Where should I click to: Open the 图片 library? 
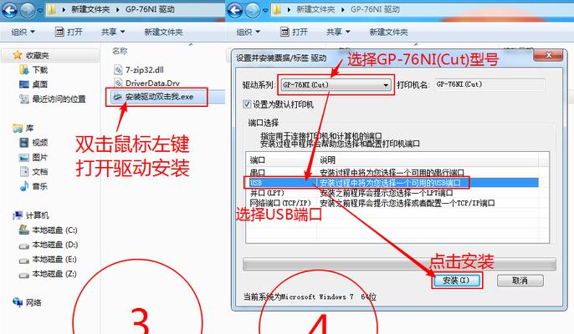click(33, 158)
